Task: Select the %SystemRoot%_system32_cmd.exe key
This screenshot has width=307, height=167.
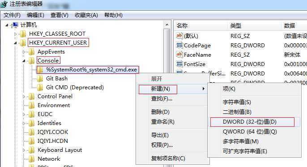Action: click(x=91, y=70)
